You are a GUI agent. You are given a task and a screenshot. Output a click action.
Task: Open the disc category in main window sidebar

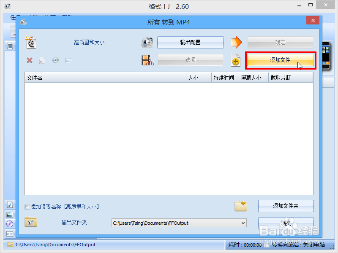[x=10, y=224]
